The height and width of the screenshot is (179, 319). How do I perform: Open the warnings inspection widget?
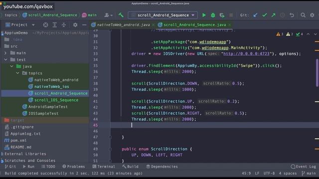[x=289, y=34]
